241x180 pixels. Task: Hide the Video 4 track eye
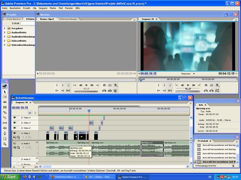point(15,118)
